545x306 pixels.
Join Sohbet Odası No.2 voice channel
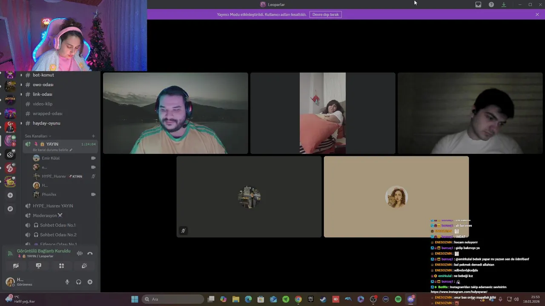coord(60,235)
